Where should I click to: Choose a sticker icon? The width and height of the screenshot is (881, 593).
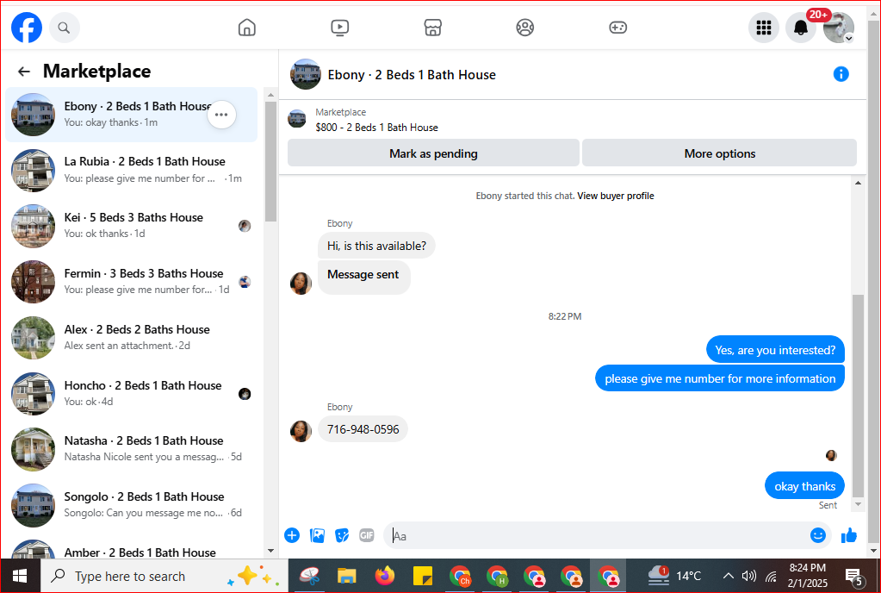click(x=342, y=535)
